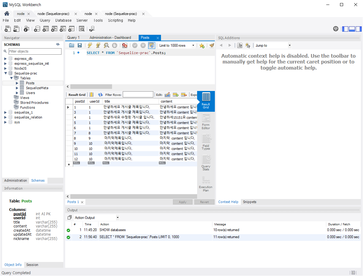Viewport: 363px width, 276px height.
Task: Switch to the Query 1 tab
Action: pyautogui.click(x=73, y=38)
